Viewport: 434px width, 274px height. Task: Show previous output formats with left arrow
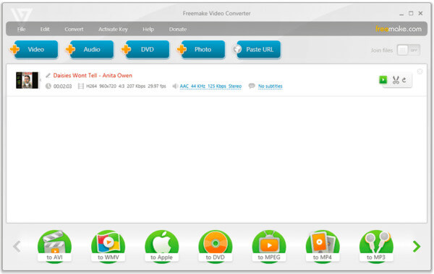(17, 247)
